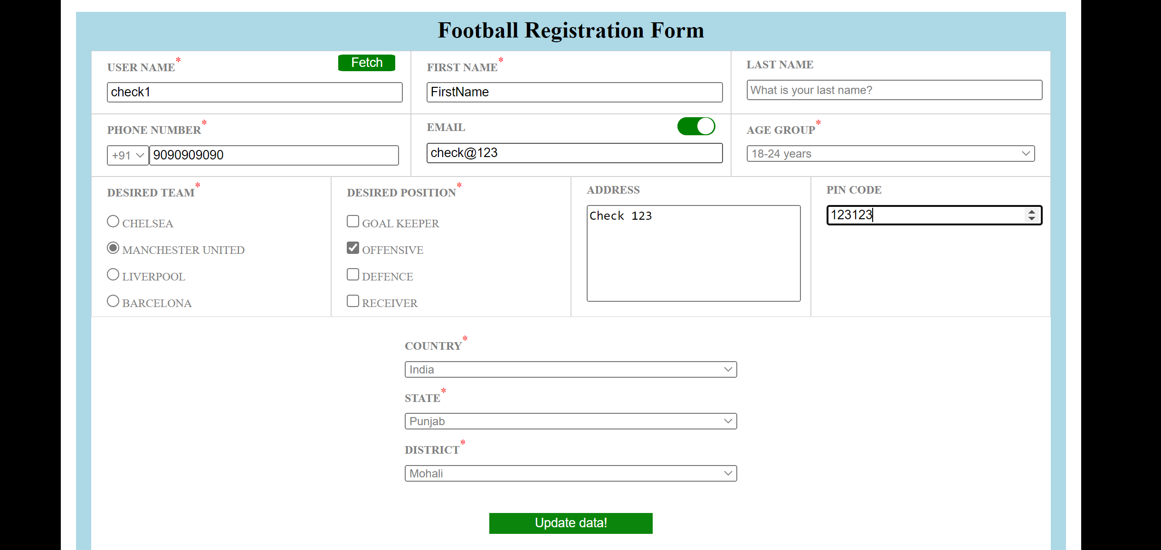1161x550 pixels.
Task: Click the PIN CODE increment arrow
Action: [x=1031, y=211]
